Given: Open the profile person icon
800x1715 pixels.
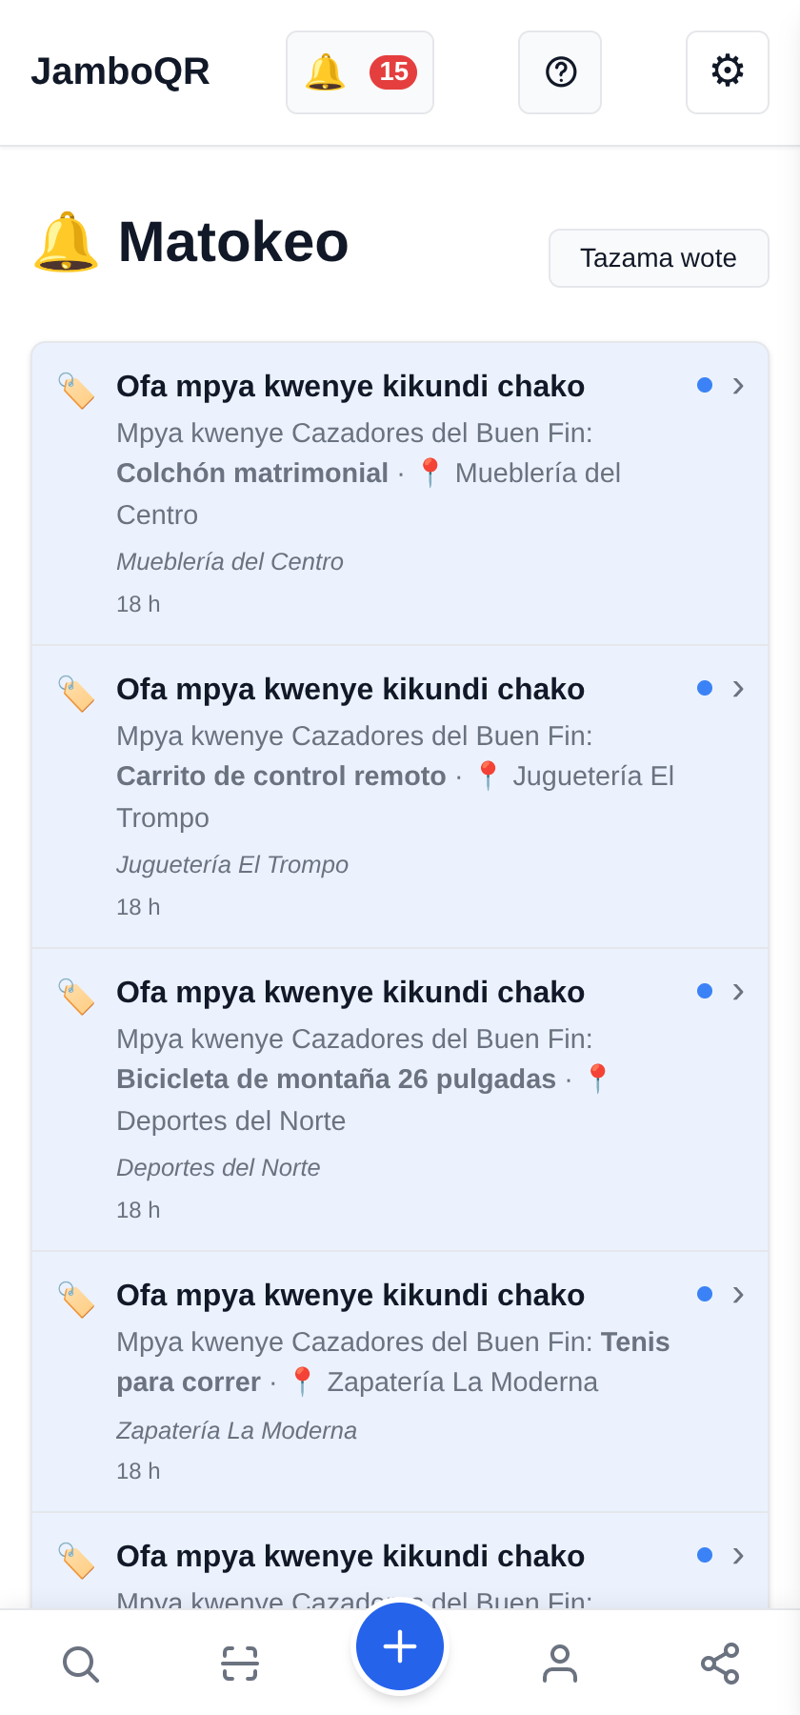Looking at the screenshot, I should [560, 1664].
